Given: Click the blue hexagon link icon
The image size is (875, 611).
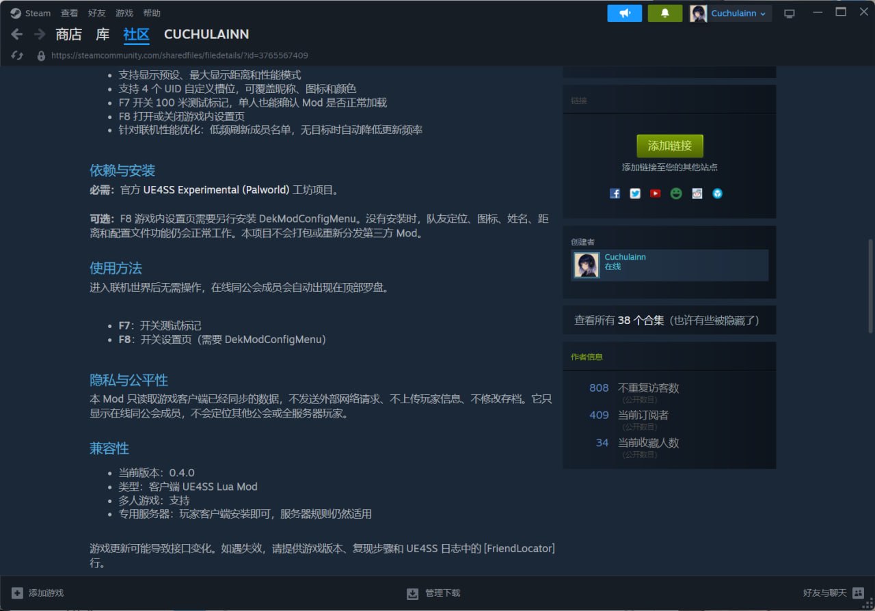Looking at the screenshot, I should pos(717,193).
